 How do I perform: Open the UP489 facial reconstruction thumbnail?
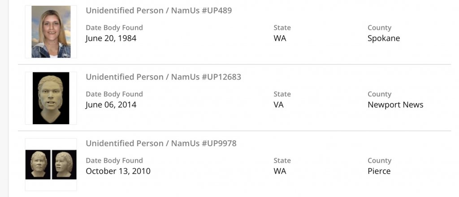pyautogui.click(x=51, y=32)
